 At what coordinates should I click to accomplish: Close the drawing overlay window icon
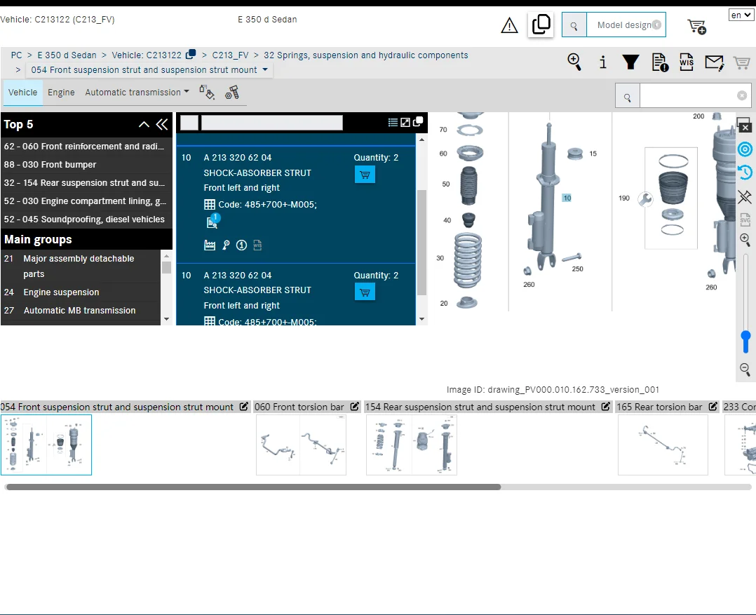coord(744,125)
